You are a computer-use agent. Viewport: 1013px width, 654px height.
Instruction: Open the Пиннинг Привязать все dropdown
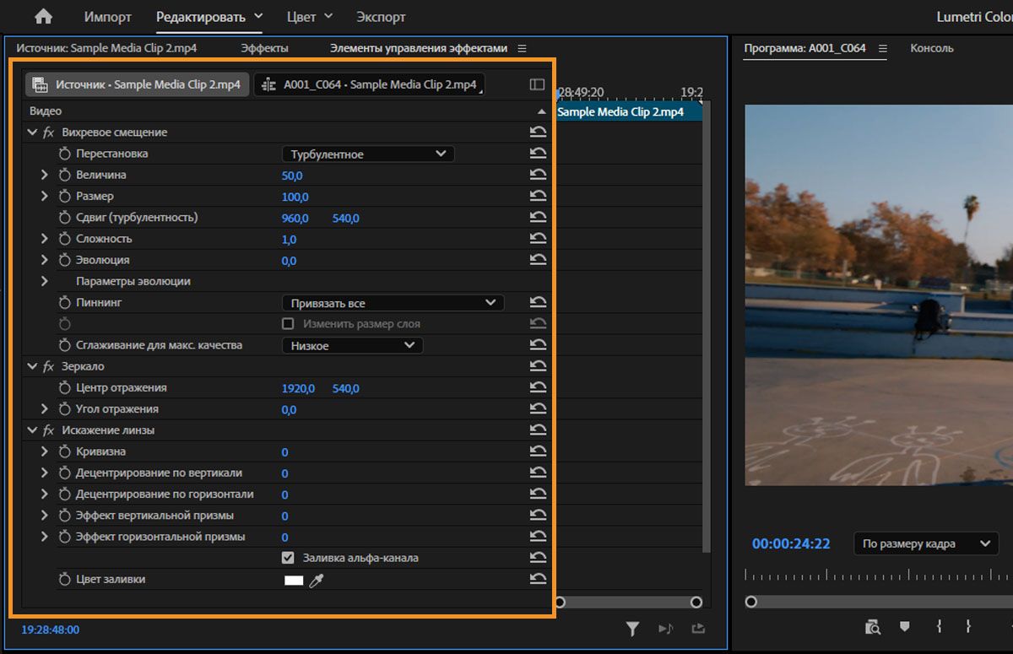click(393, 302)
